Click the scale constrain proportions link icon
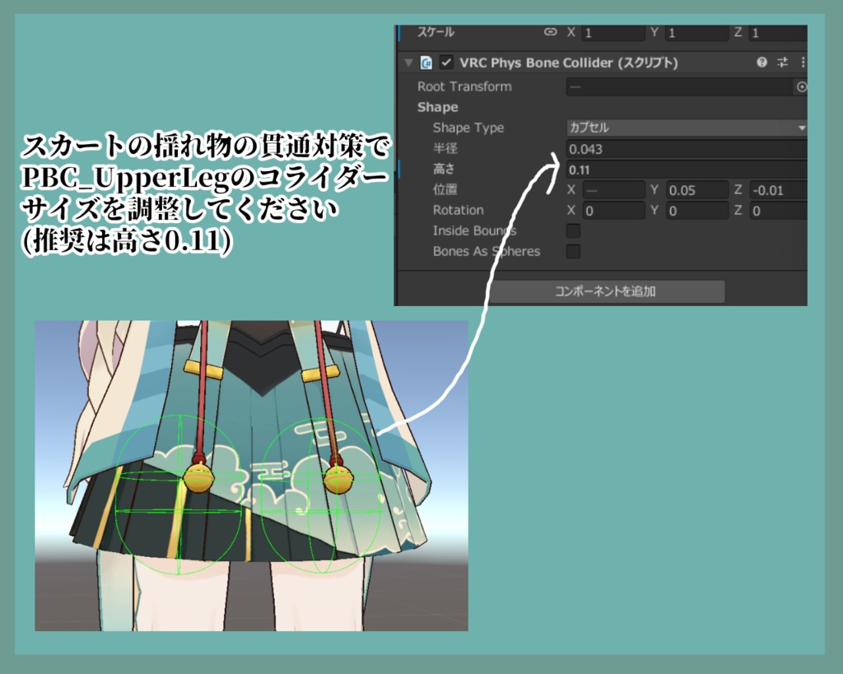Viewport: 843px width, 674px height. [x=550, y=32]
